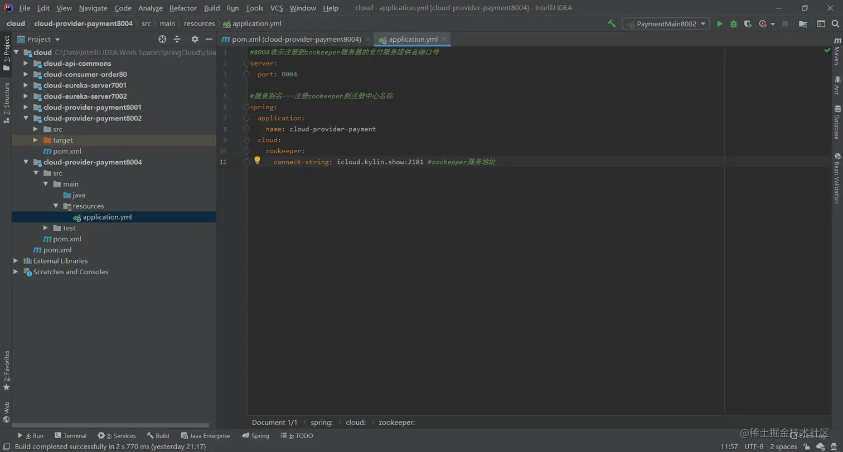Expand the target folder
This screenshot has height=452, width=843.
point(36,140)
